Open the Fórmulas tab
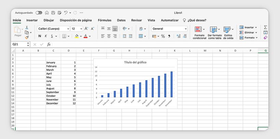 click(x=104, y=20)
